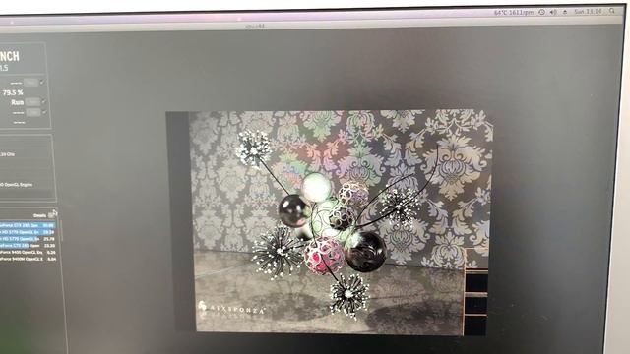
Task: Open the ranking Details icon
Action: coord(51,215)
